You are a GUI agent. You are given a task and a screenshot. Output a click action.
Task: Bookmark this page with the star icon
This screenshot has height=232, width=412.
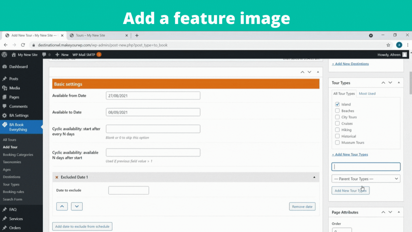tap(388, 45)
